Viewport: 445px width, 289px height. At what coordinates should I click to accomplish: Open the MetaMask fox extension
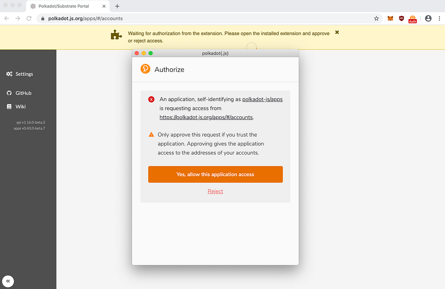391,18
